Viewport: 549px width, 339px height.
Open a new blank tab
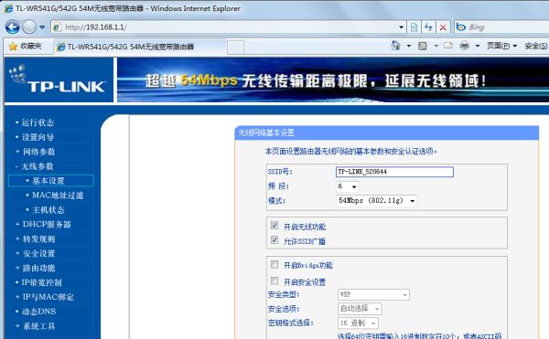[236, 48]
